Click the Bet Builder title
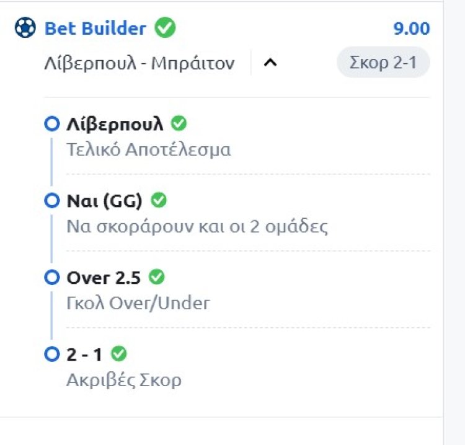 pyautogui.click(x=95, y=29)
